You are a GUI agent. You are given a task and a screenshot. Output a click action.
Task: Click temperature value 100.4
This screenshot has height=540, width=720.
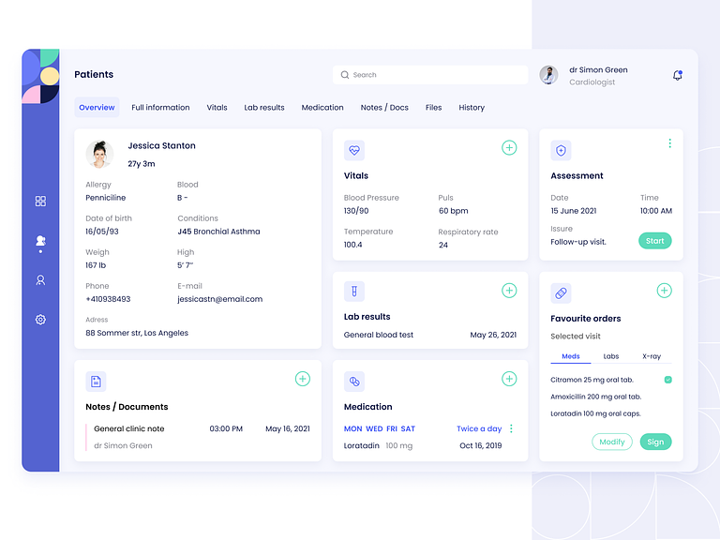coord(353,245)
